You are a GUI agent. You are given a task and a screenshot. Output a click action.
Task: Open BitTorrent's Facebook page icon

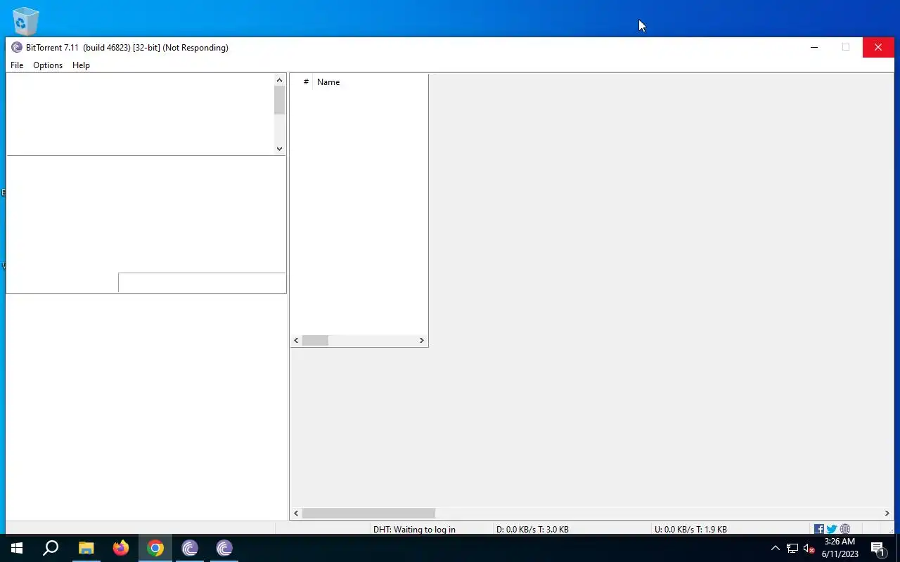pyautogui.click(x=819, y=529)
